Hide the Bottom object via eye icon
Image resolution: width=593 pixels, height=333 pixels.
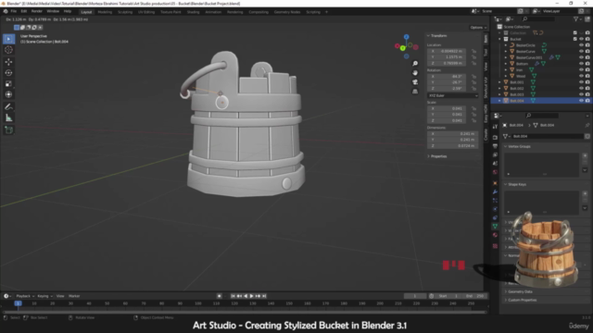coord(581,64)
